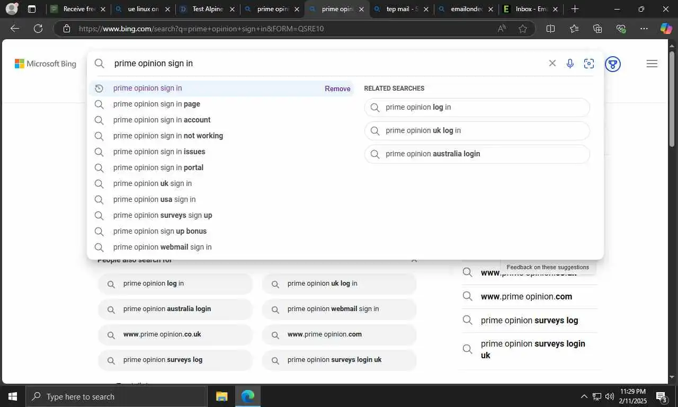This screenshot has width=678, height=407.
Task: Collapse the People also search for section
Action: point(414,260)
